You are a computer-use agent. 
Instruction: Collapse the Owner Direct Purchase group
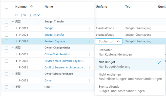click(13, 74)
